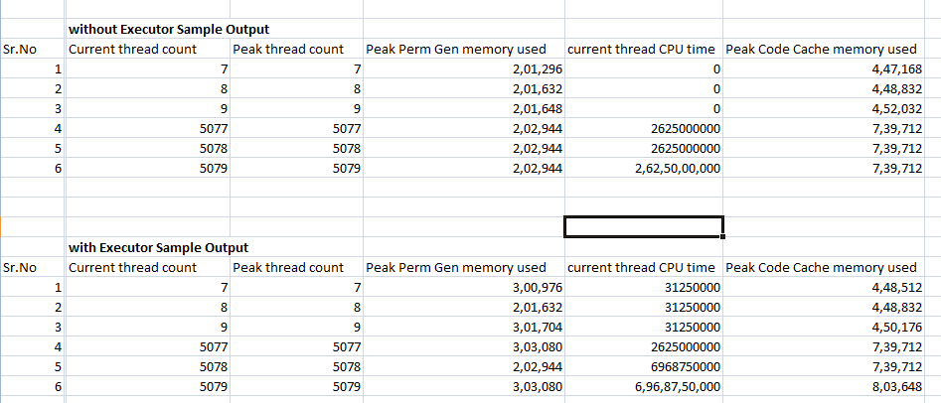Select 'Peak thread count' header in the without Executor table

(287, 49)
